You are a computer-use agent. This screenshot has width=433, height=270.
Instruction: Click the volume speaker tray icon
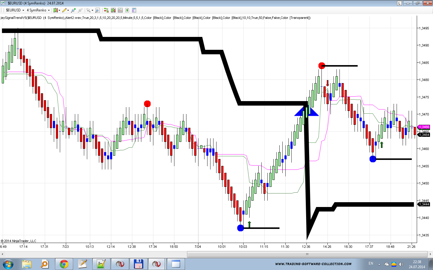(401, 264)
